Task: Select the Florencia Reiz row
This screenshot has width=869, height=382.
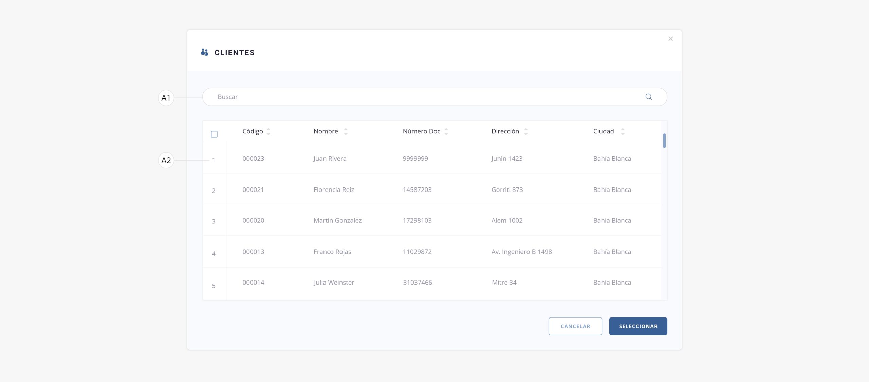Action: 333,189
